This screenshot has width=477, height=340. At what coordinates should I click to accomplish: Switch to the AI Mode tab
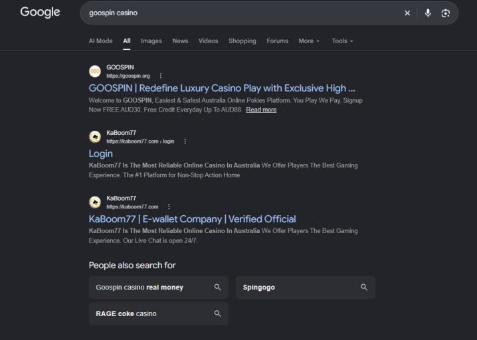[101, 41]
